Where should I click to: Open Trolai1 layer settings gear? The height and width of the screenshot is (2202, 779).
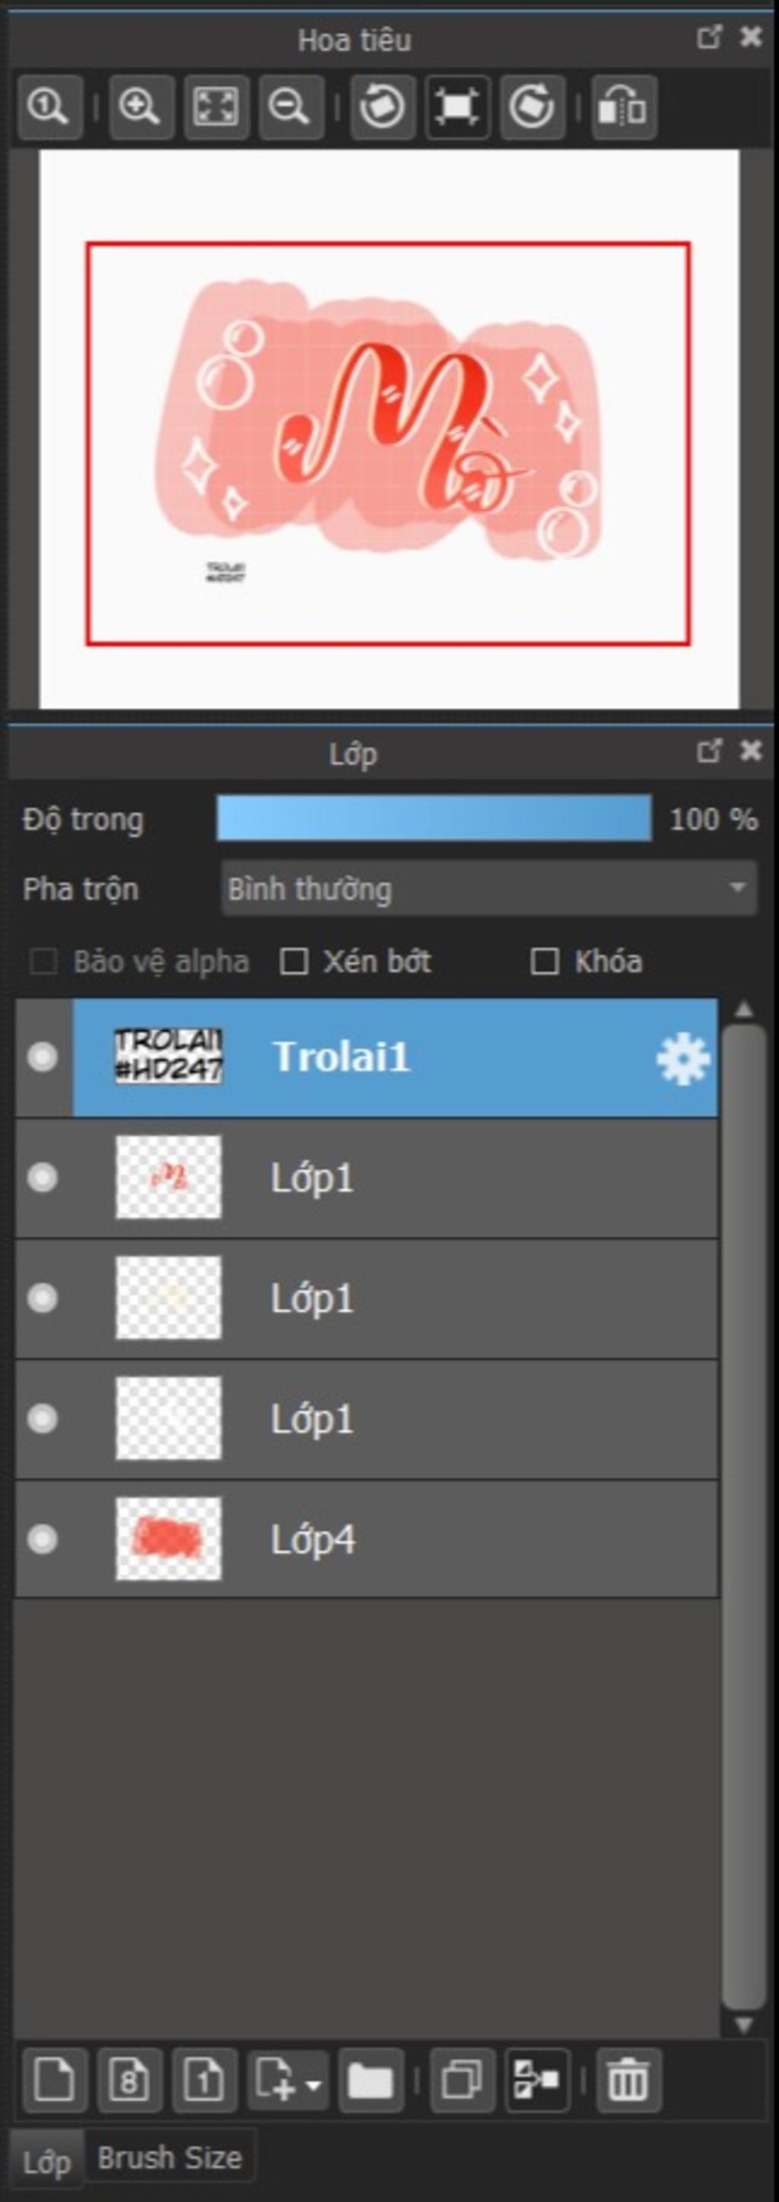682,1059
